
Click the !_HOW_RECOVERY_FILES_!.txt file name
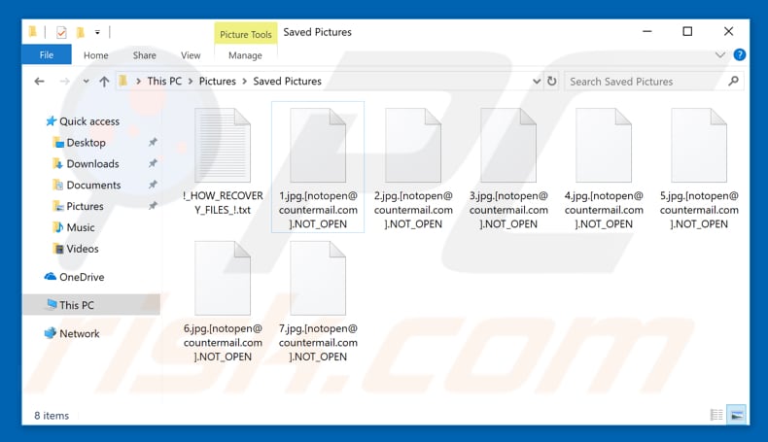tap(223, 203)
